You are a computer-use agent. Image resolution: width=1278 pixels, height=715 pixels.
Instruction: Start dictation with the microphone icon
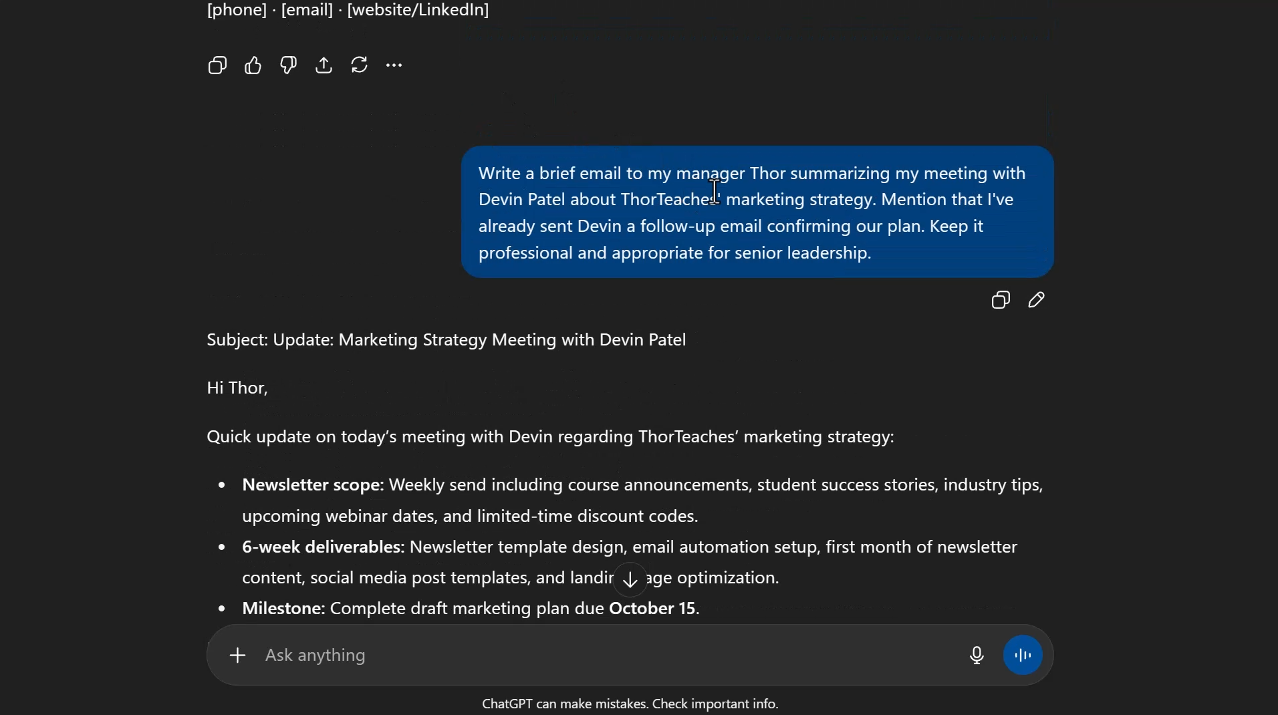(977, 656)
